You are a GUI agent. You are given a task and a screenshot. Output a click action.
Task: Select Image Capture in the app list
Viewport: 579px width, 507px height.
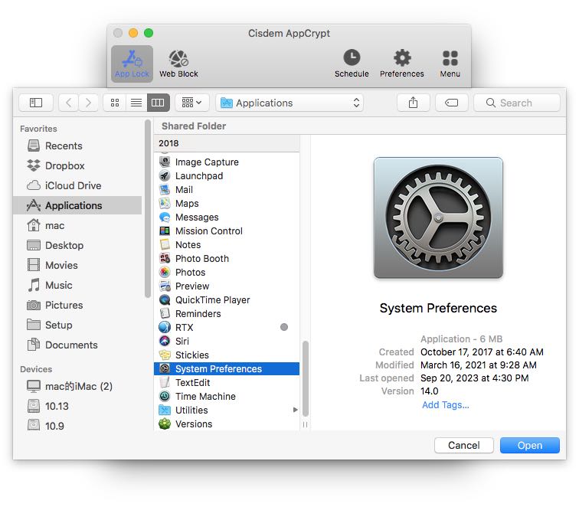pyautogui.click(x=227, y=162)
